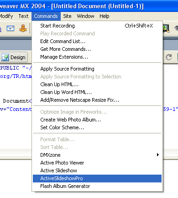178x198 pixels.
Task: Select Create Web Photo Album...
Action: (x=97, y=120)
